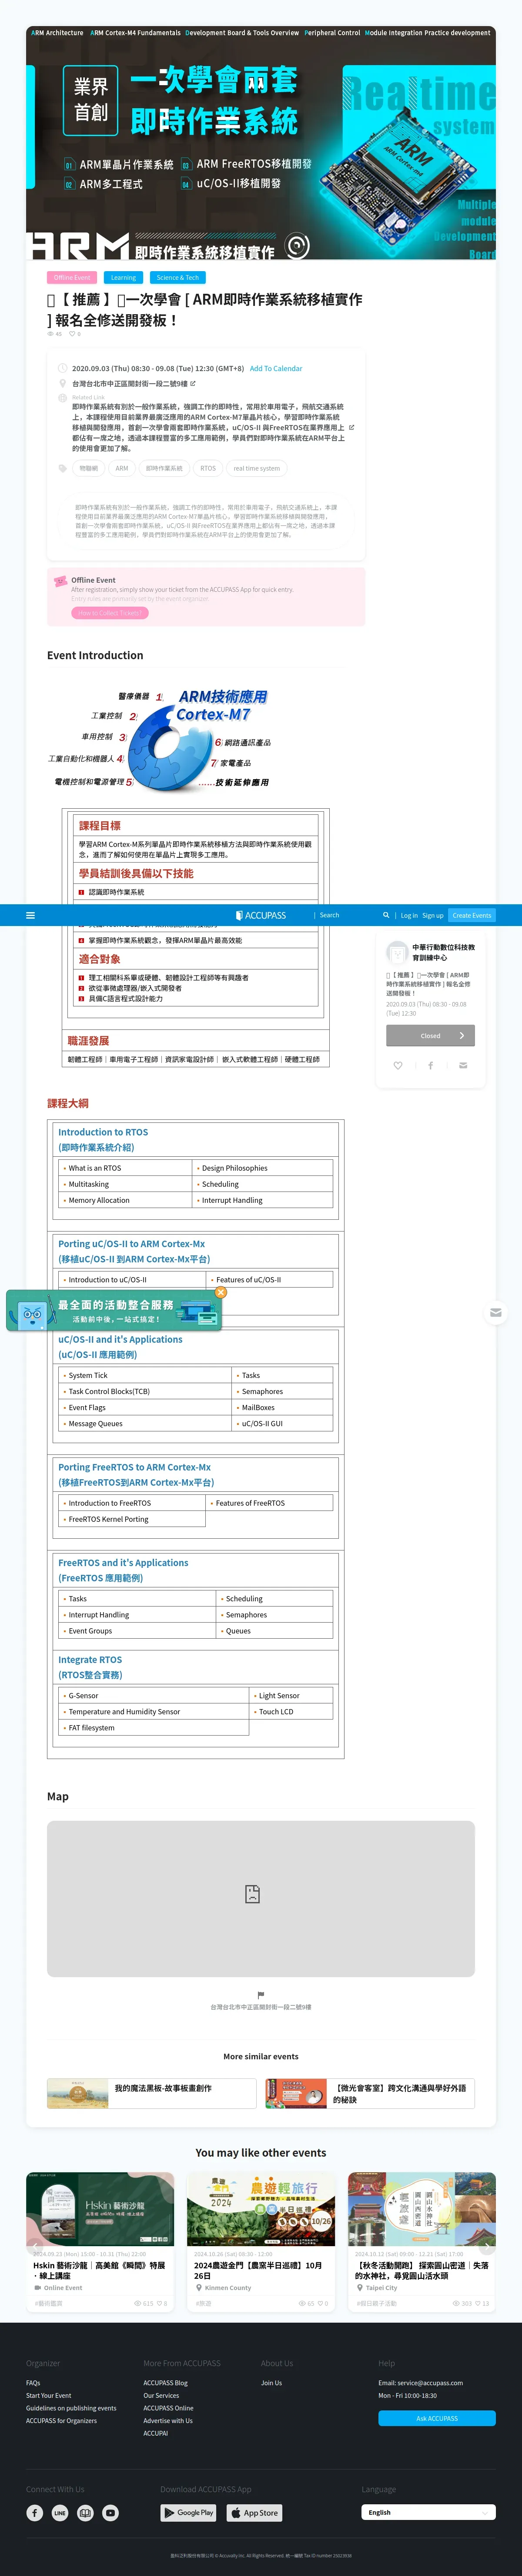The height and width of the screenshot is (2576, 522).
Task: Click the magnifier search icon in the header
Action: [x=386, y=915]
